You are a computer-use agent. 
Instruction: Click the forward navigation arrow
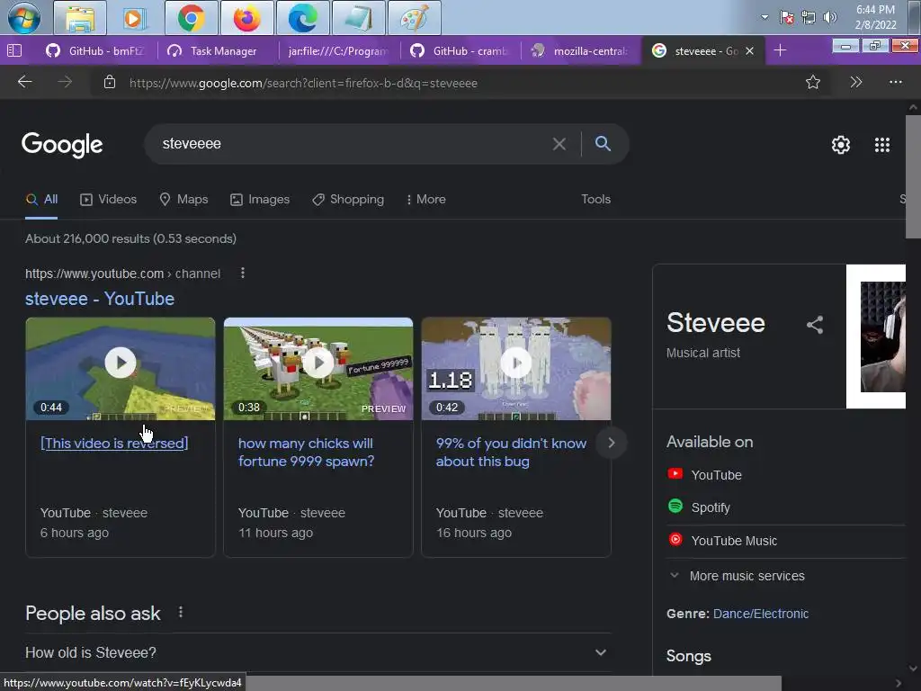pyautogui.click(x=65, y=82)
